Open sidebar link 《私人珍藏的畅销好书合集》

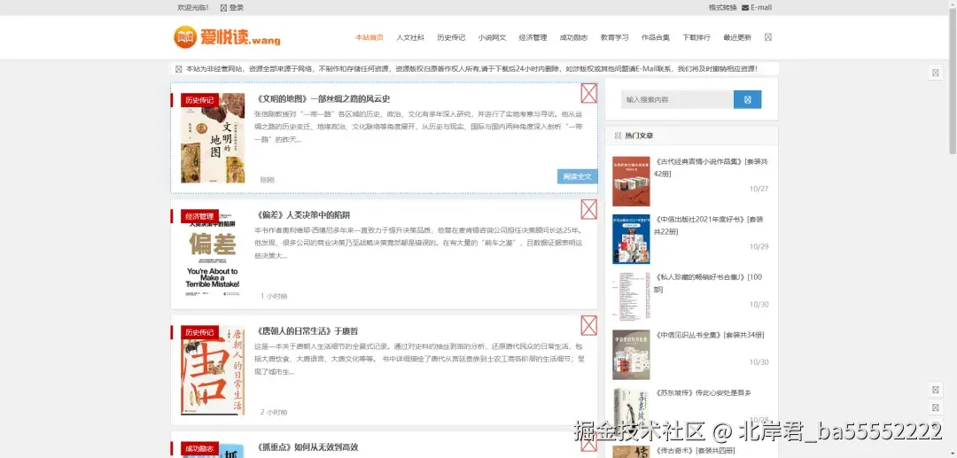[708, 283]
